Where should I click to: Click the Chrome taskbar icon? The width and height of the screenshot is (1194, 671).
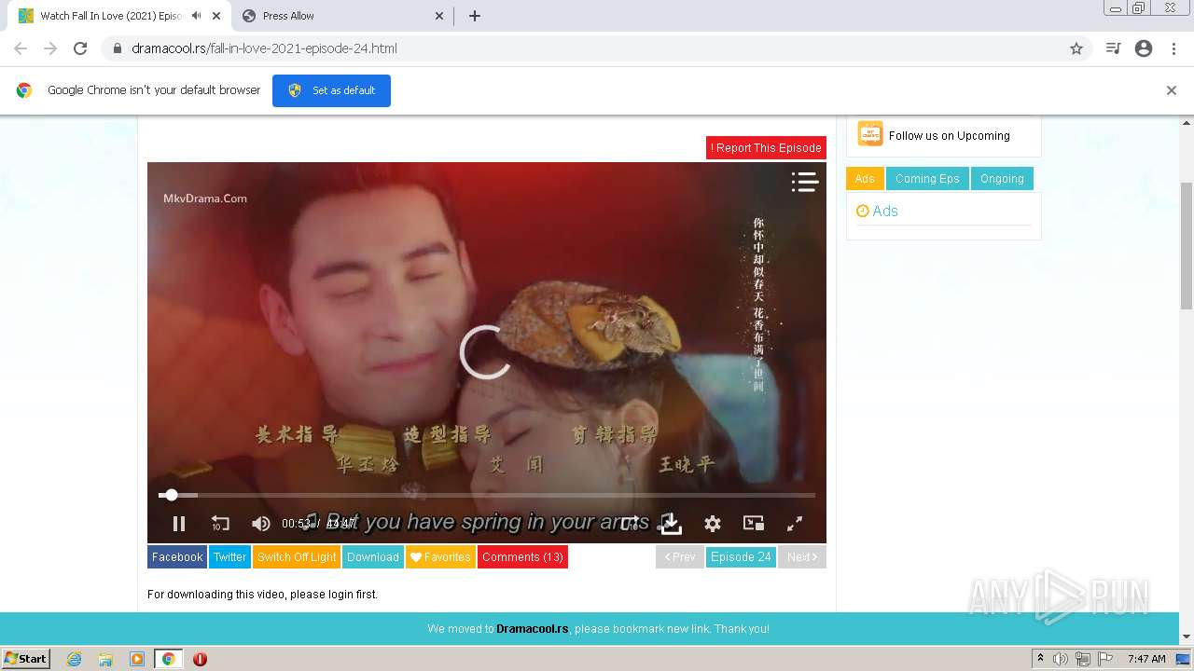coord(168,659)
